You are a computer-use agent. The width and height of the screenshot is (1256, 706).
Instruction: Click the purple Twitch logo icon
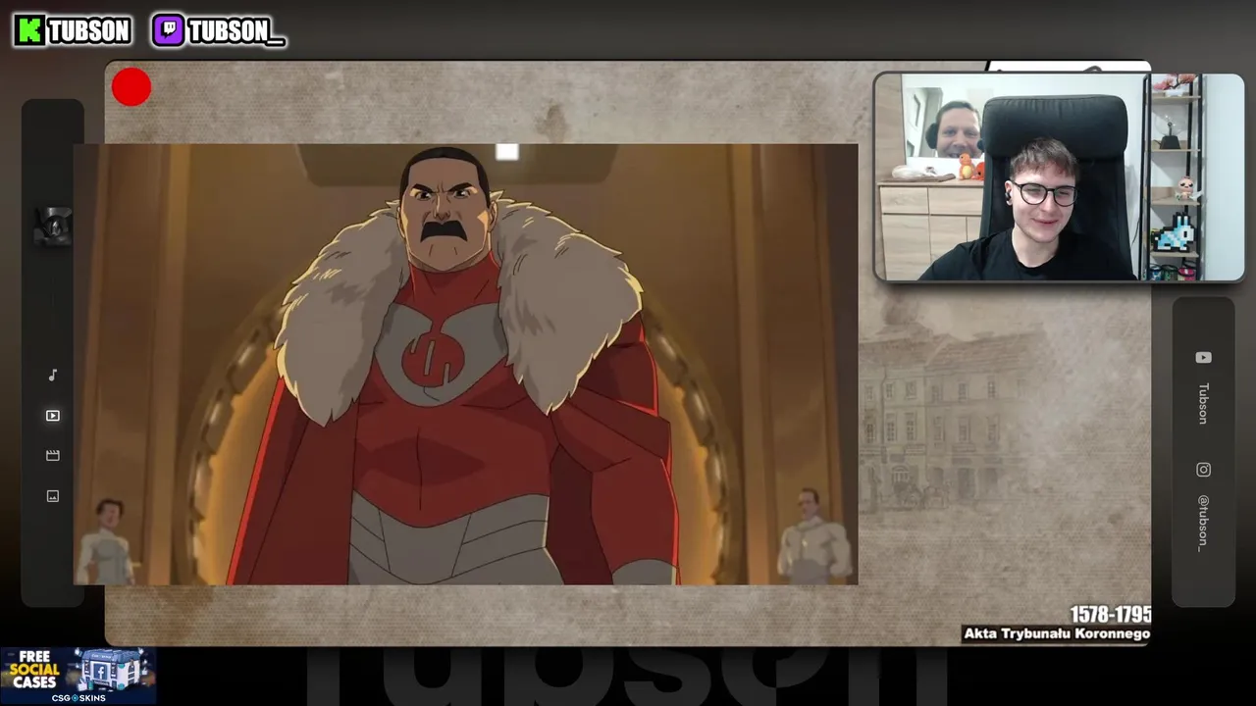coord(168,30)
